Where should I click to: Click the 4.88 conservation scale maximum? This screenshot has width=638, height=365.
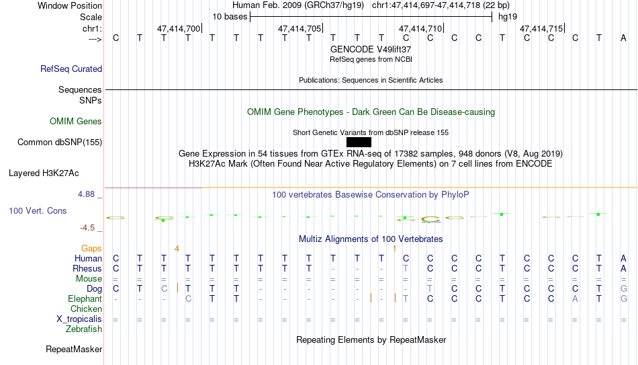(x=86, y=194)
